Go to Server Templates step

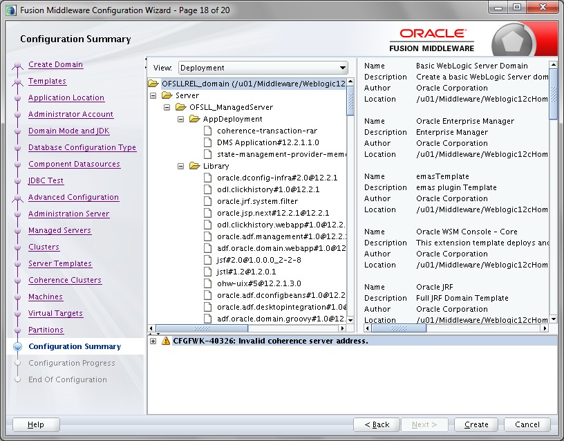(60, 263)
